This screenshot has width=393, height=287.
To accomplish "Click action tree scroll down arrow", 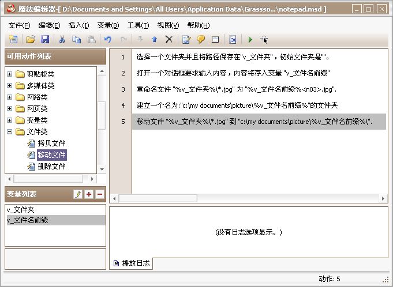I will (102, 169).
